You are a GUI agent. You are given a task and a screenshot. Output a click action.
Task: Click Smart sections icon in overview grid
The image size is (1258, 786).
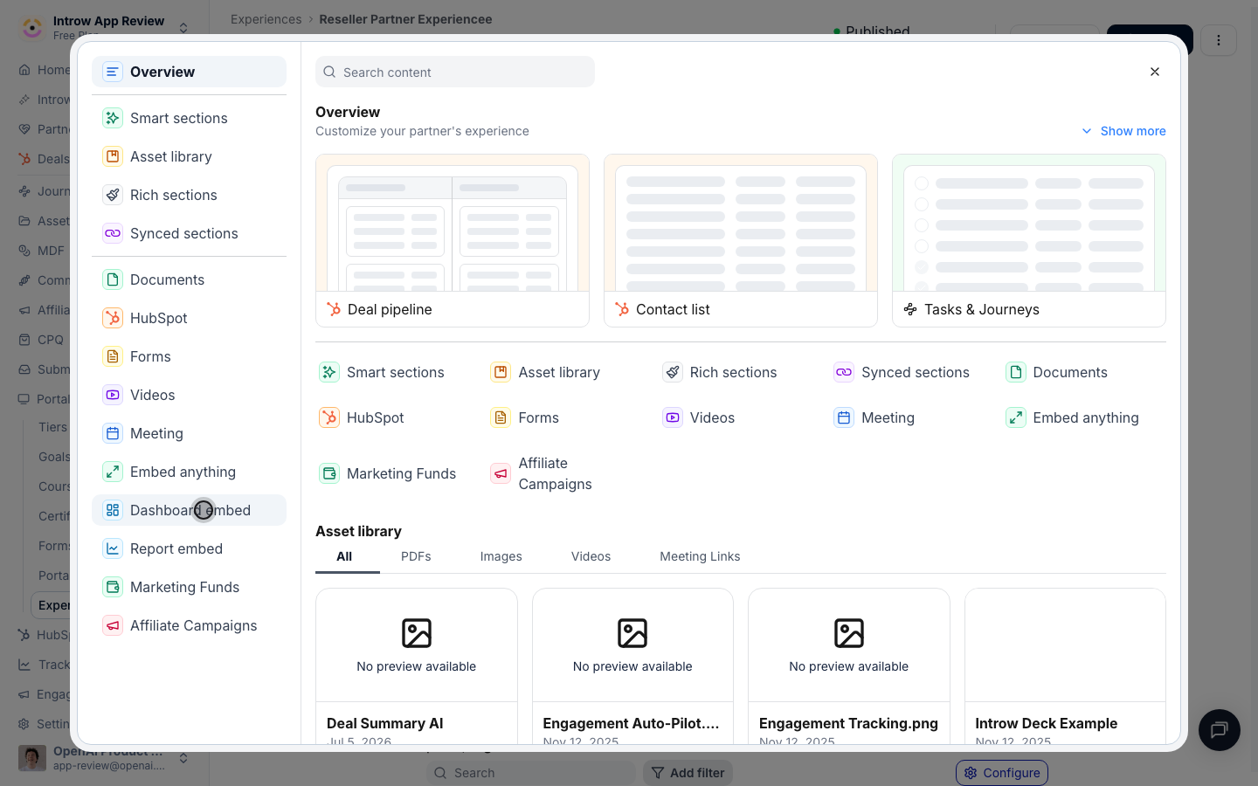(x=329, y=372)
